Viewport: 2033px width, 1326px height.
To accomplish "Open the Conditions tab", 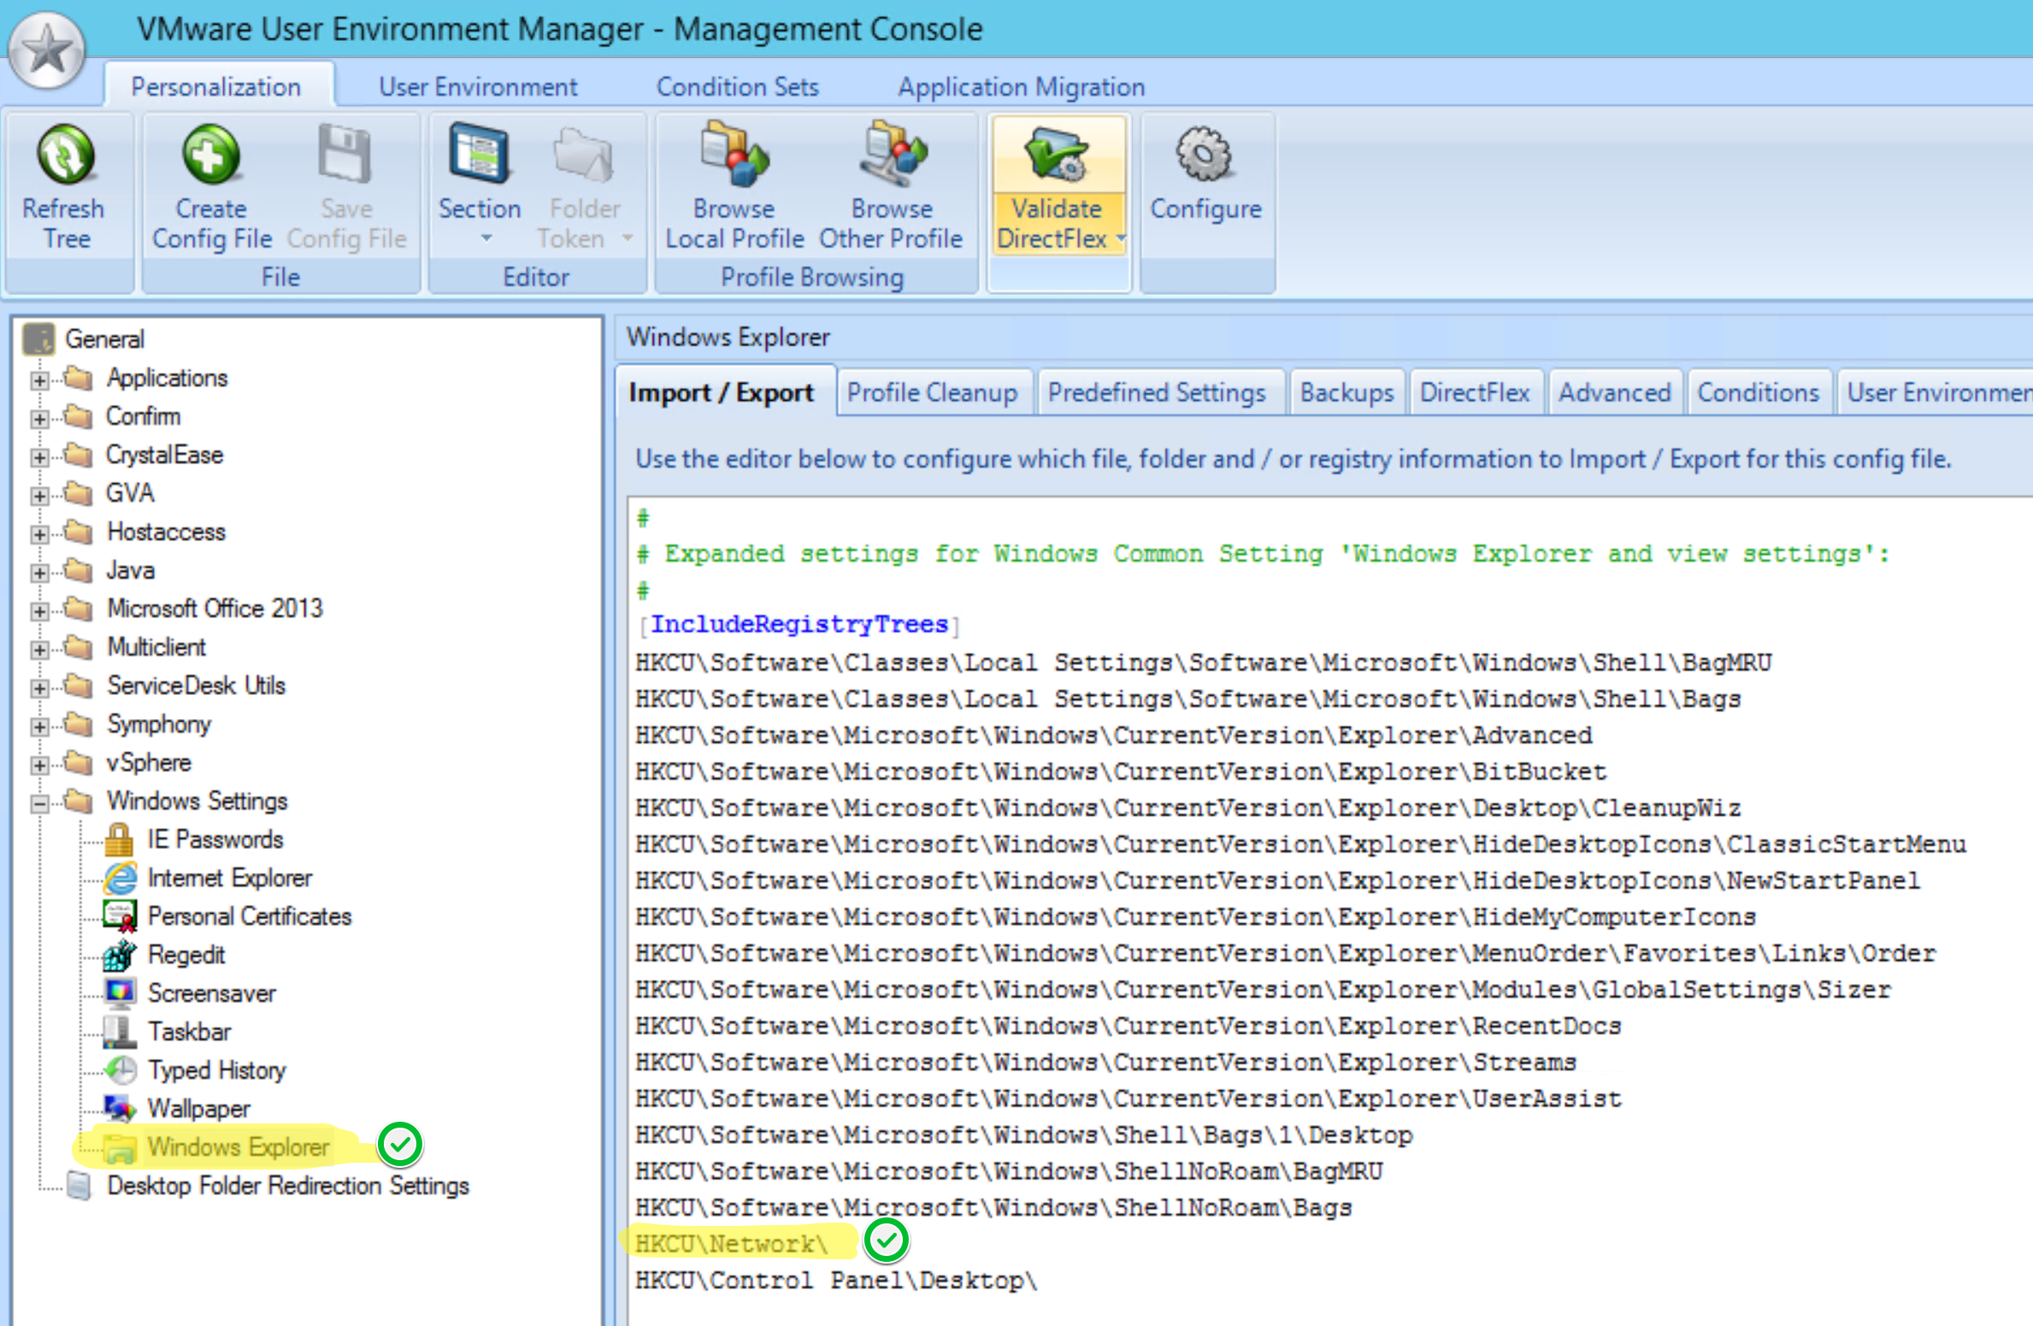I will (x=1759, y=392).
